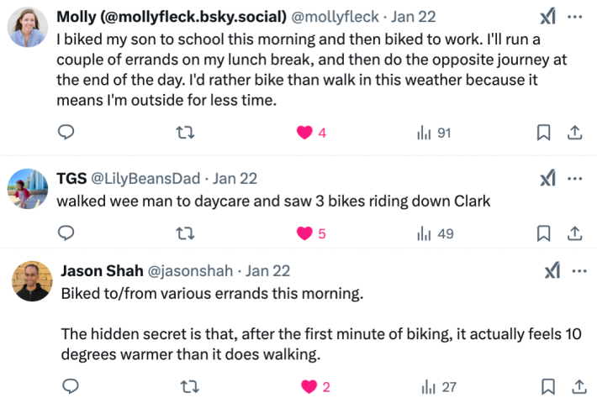Share Molly's tweet
The image size is (597, 403).
575,133
